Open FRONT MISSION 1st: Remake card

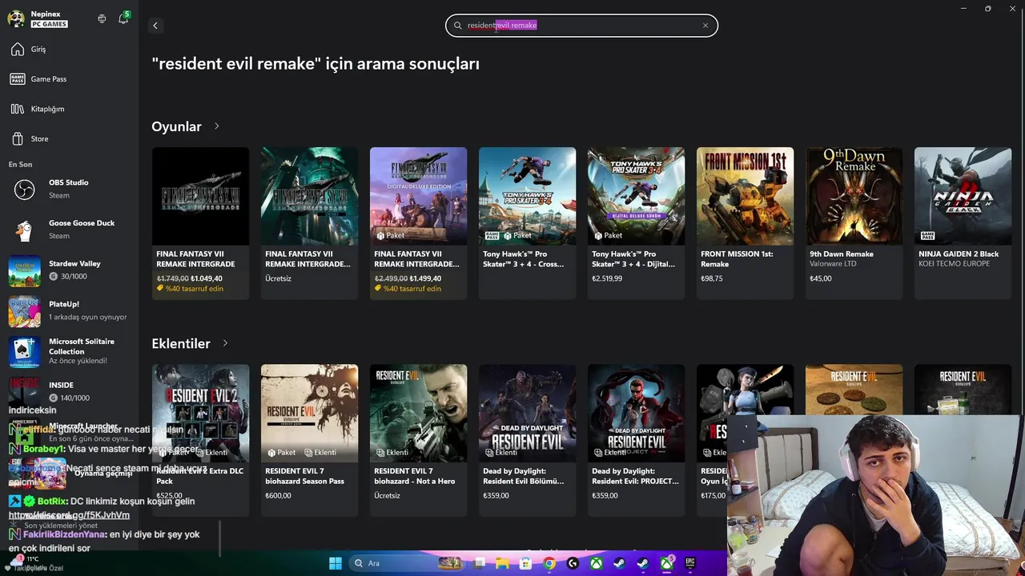pos(745,223)
